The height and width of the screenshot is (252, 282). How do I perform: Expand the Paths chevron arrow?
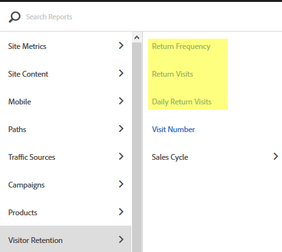click(x=121, y=129)
